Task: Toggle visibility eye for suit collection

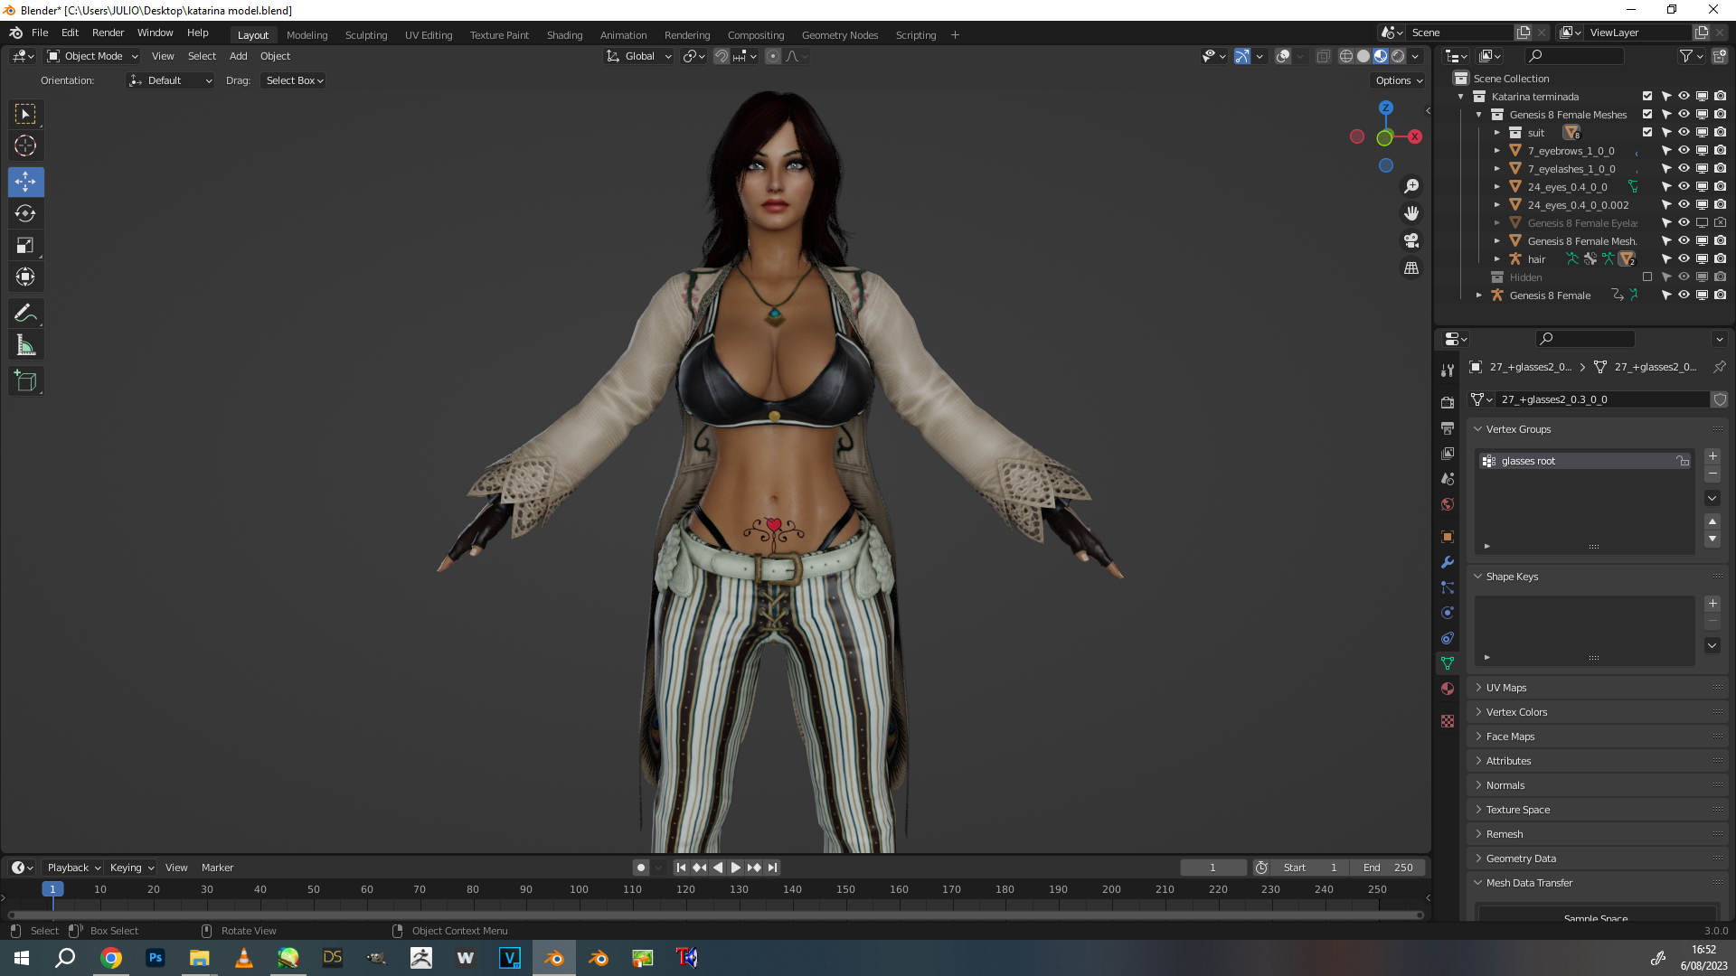Action: 1684,132
